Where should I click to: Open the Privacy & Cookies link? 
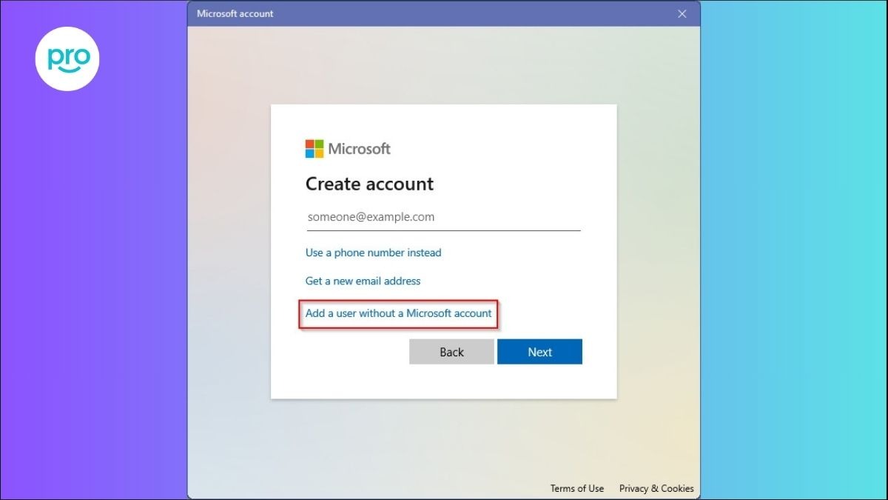pyautogui.click(x=656, y=488)
